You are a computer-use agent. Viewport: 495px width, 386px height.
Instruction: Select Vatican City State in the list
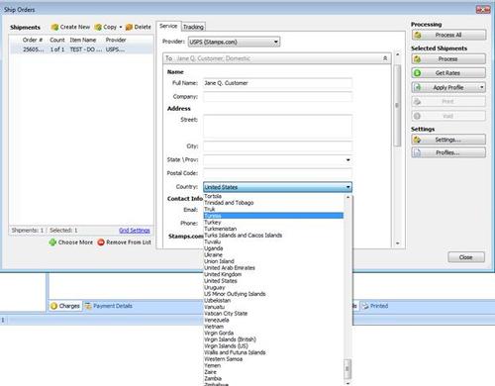(x=273, y=314)
